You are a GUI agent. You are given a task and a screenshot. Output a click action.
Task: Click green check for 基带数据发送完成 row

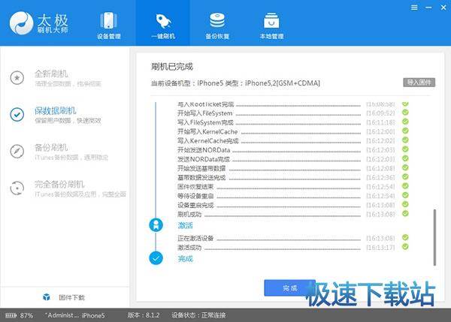[x=405, y=176]
